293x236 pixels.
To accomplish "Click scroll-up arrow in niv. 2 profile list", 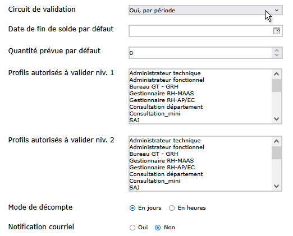I will click(276, 141).
